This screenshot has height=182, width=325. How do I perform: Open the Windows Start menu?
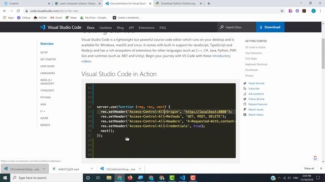[5, 177]
